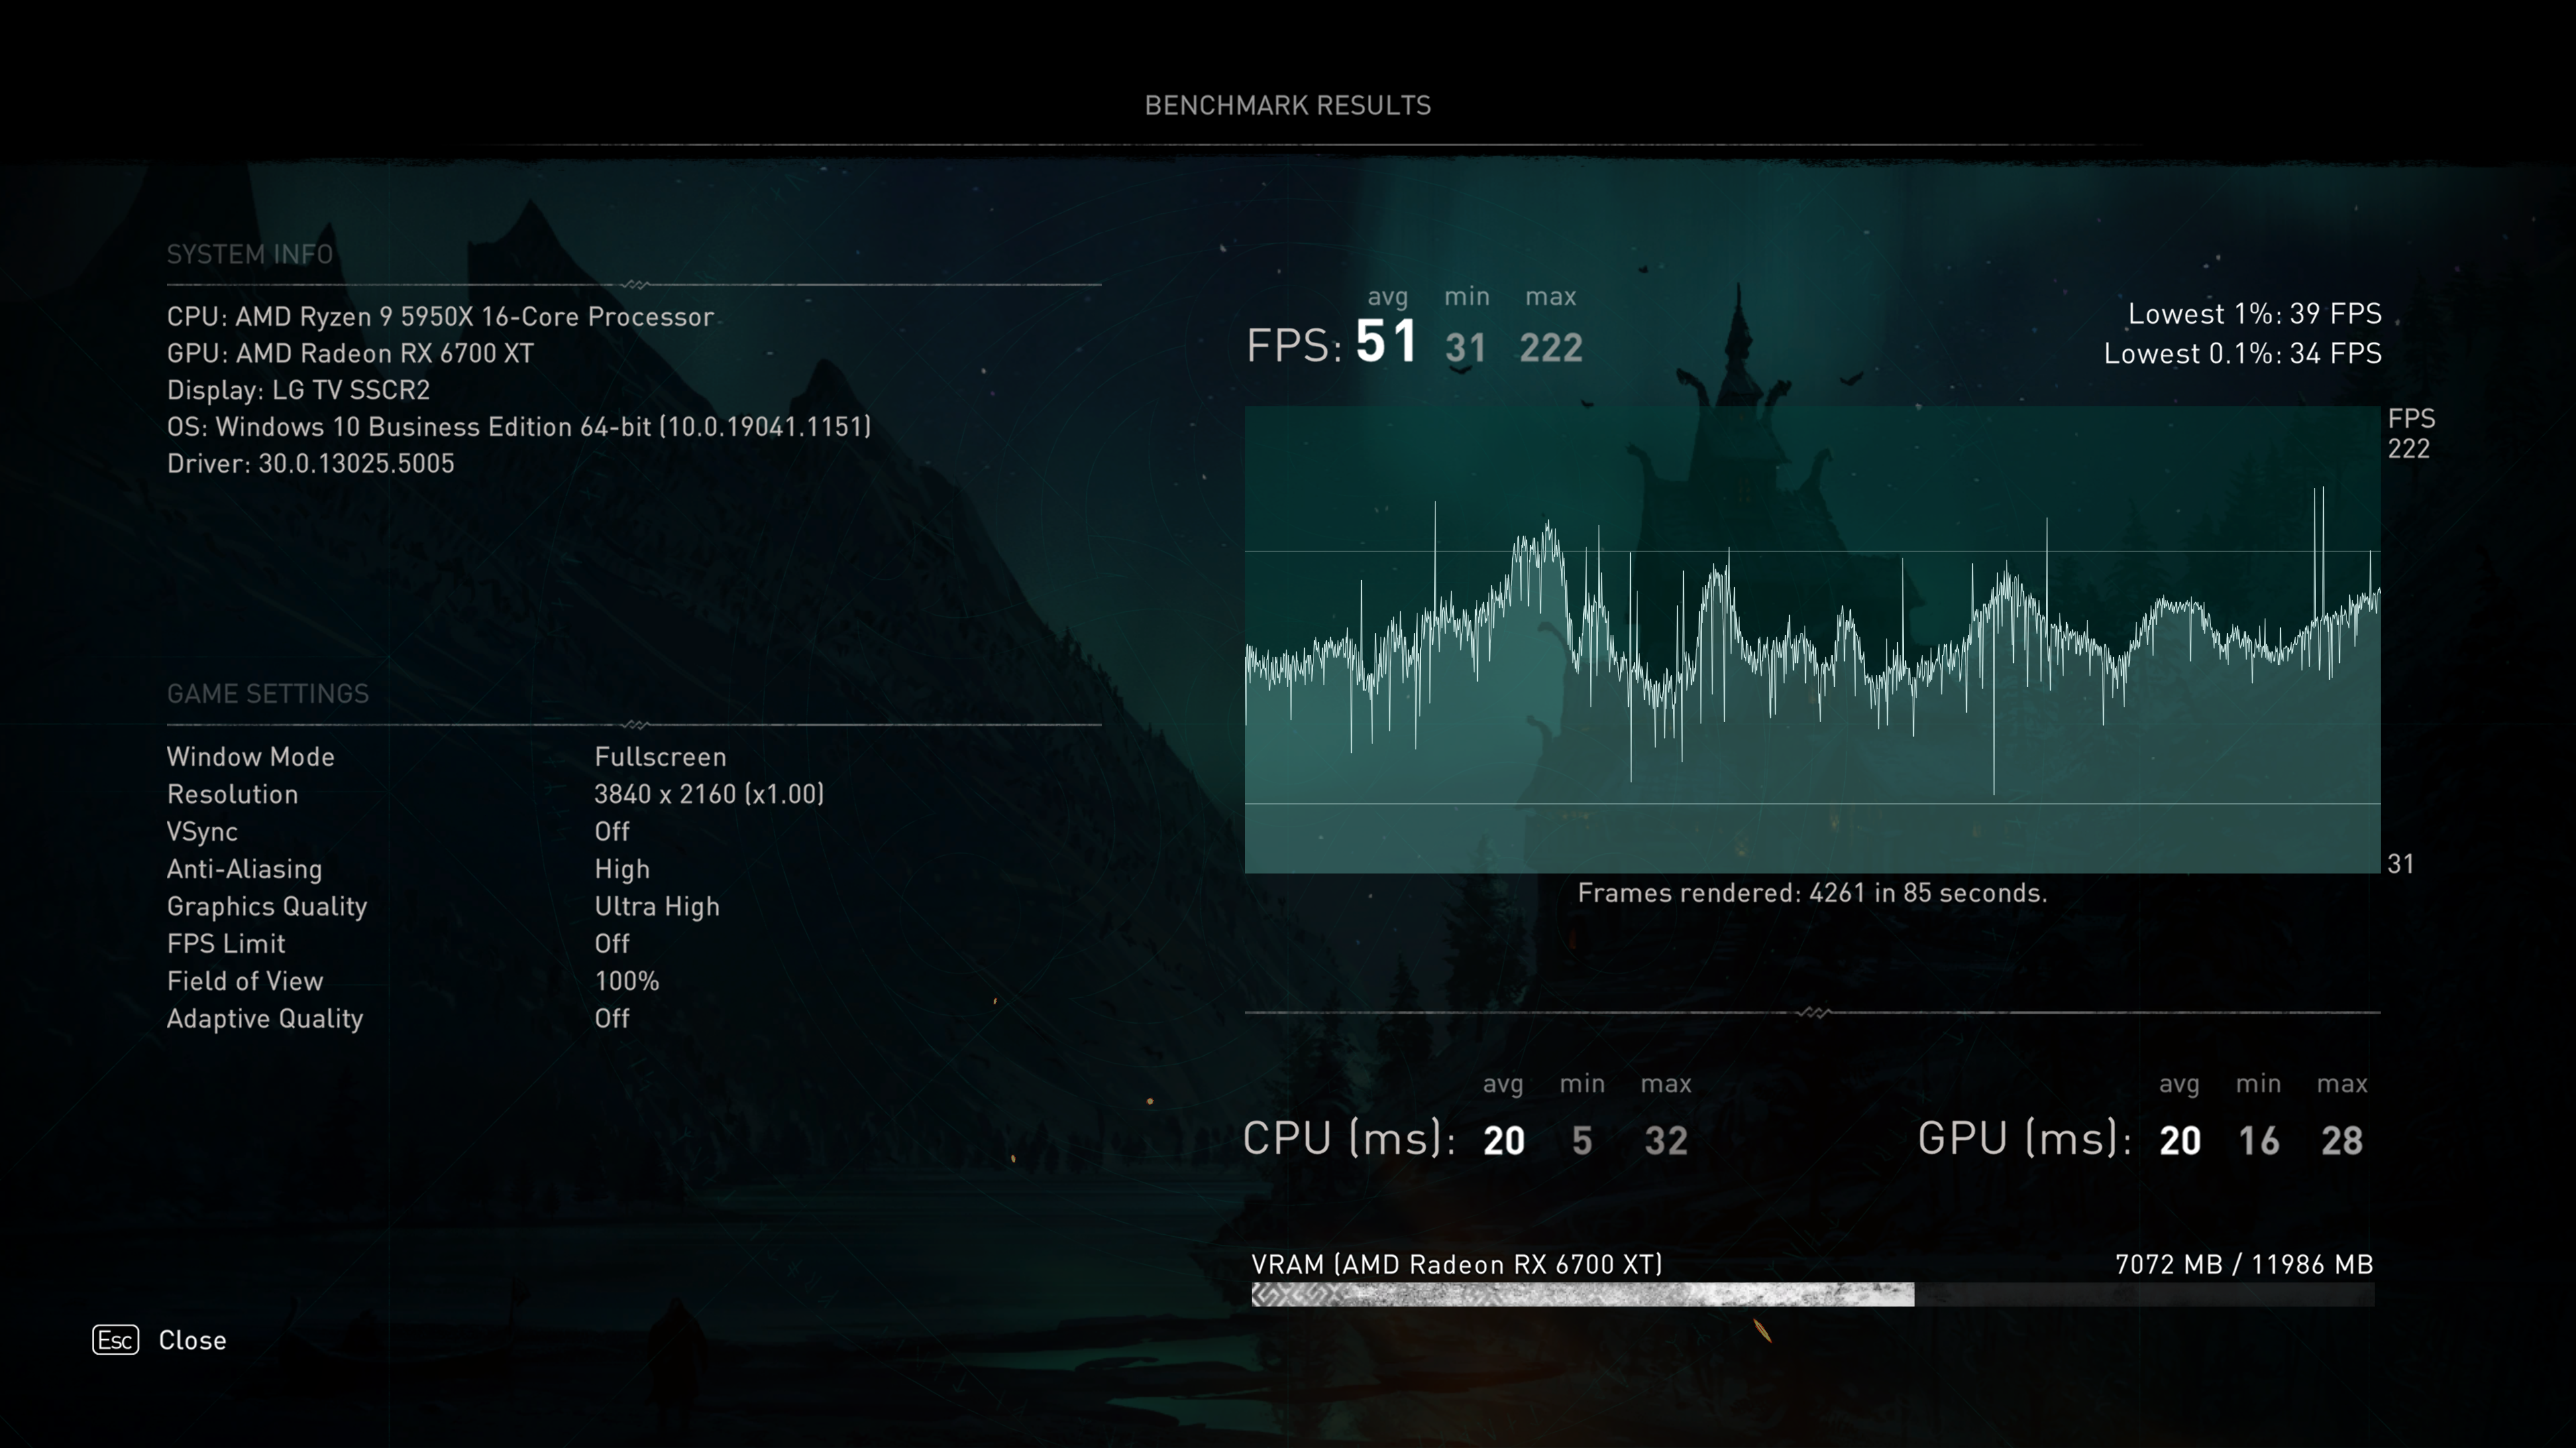Screen dimensions: 2576x1448
Task: Click the Lowest 1% FPS readout
Action: pos(2254,314)
